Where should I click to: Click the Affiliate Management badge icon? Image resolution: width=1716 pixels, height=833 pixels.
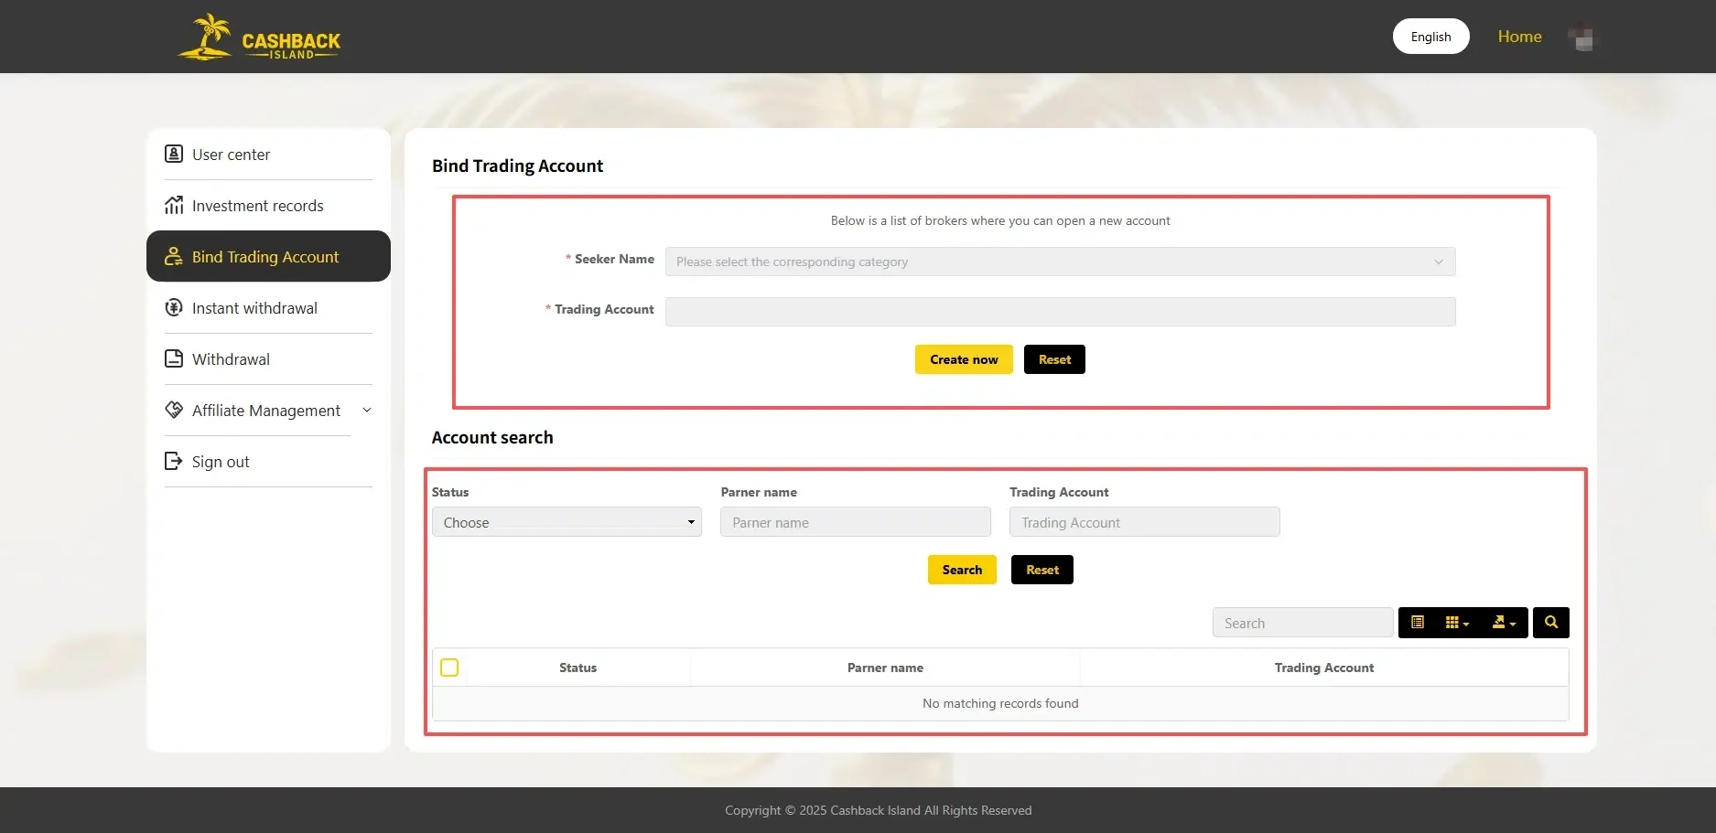point(174,410)
